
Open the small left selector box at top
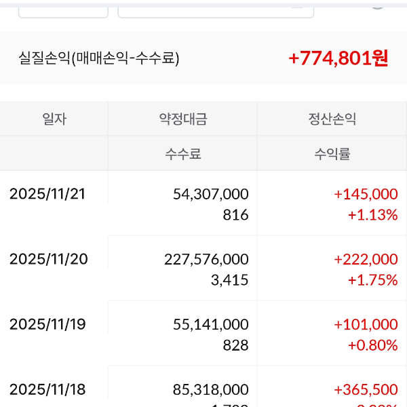click(63, 8)
